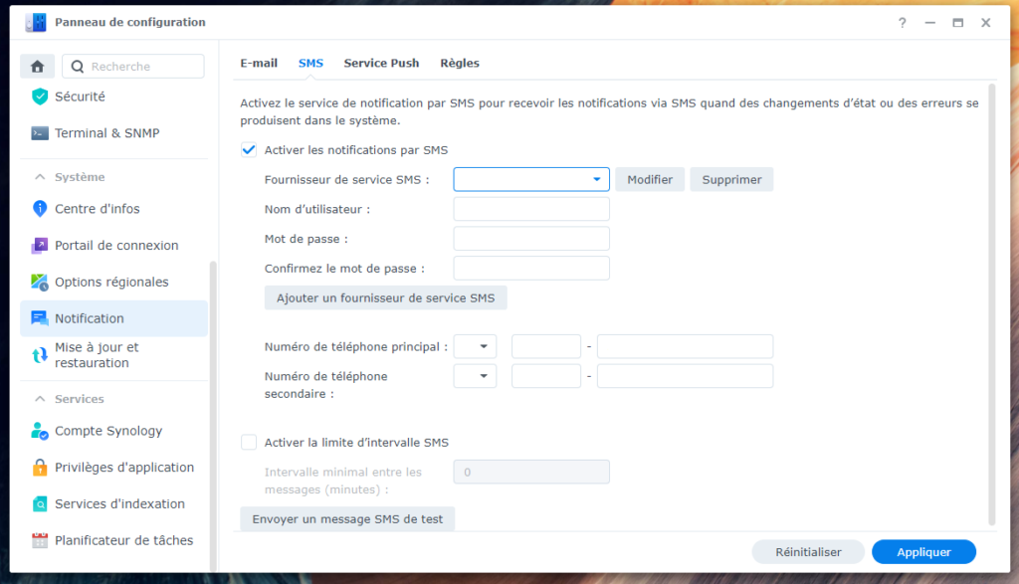1019x584 pixels.
Task: Open Planificateur de tâches
Action: coord(123,540)
